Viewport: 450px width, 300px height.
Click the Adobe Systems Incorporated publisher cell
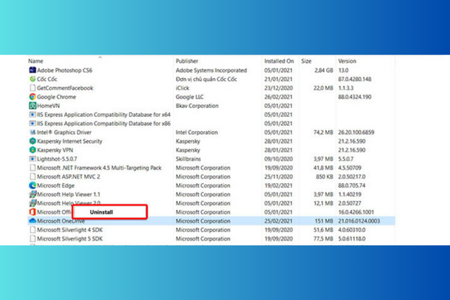click(x=211, y=70)
